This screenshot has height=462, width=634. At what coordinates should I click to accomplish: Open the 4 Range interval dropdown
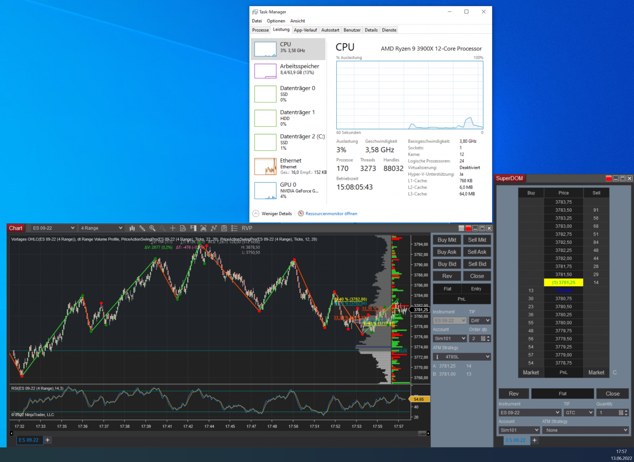click(101, 228)
